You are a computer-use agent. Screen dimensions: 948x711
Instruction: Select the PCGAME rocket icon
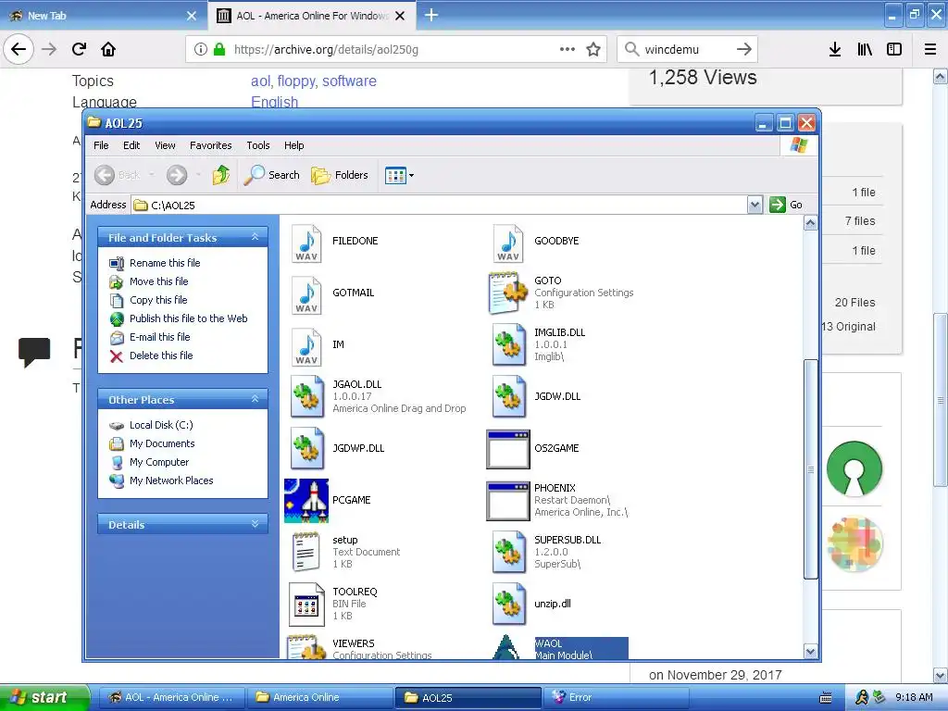[306, 501]
